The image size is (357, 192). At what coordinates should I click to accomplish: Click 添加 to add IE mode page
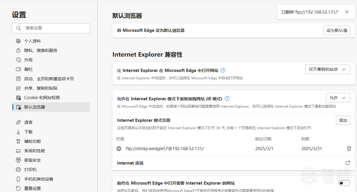pyautogui.click(x=343, y=120)
